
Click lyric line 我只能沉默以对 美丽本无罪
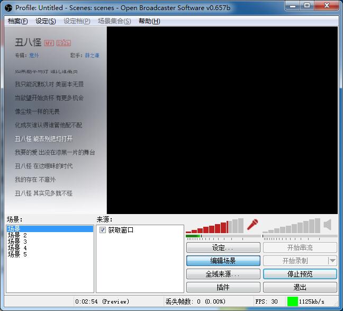49,84
